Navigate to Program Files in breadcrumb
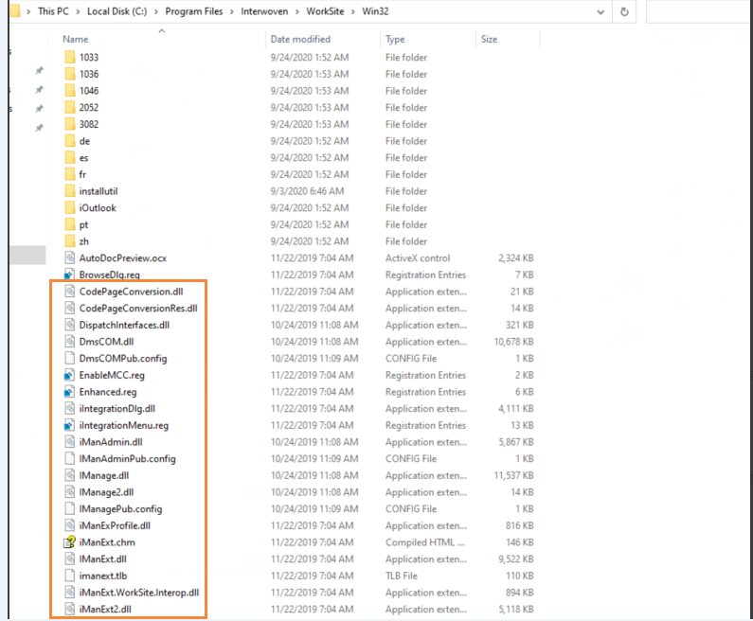This screenshot has width=753, height=621. tap(192, 12)
